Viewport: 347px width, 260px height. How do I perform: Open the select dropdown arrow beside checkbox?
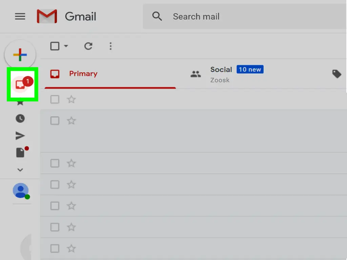pos(66,46)
